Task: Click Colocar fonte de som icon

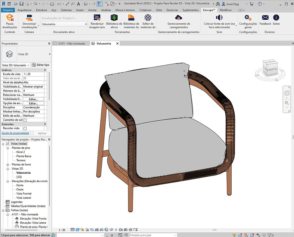Action: coord(219,18)
